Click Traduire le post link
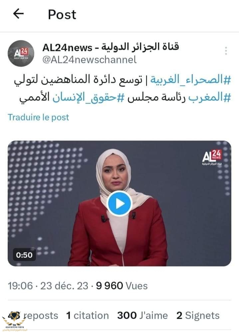 pyautogui.click(x=38, y=117)
